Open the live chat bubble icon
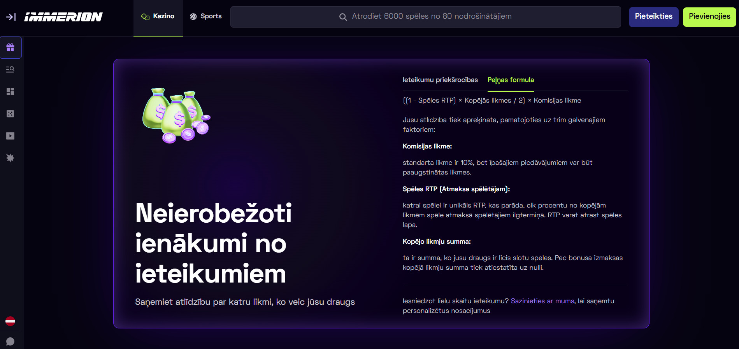Screen dimensions: 739x349 point(11,341)
